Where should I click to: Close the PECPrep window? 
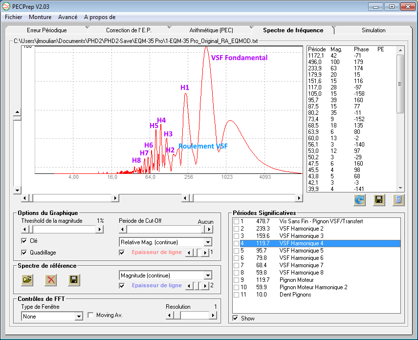[408, 7]
